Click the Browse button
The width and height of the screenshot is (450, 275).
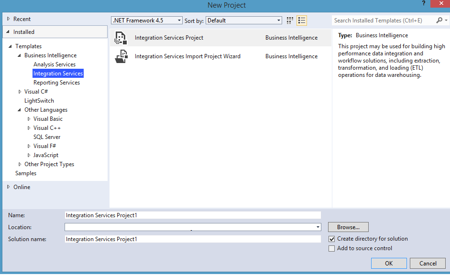pos(348,227)
